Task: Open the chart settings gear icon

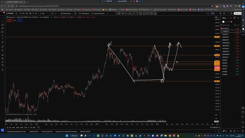Action: point(224,13)
